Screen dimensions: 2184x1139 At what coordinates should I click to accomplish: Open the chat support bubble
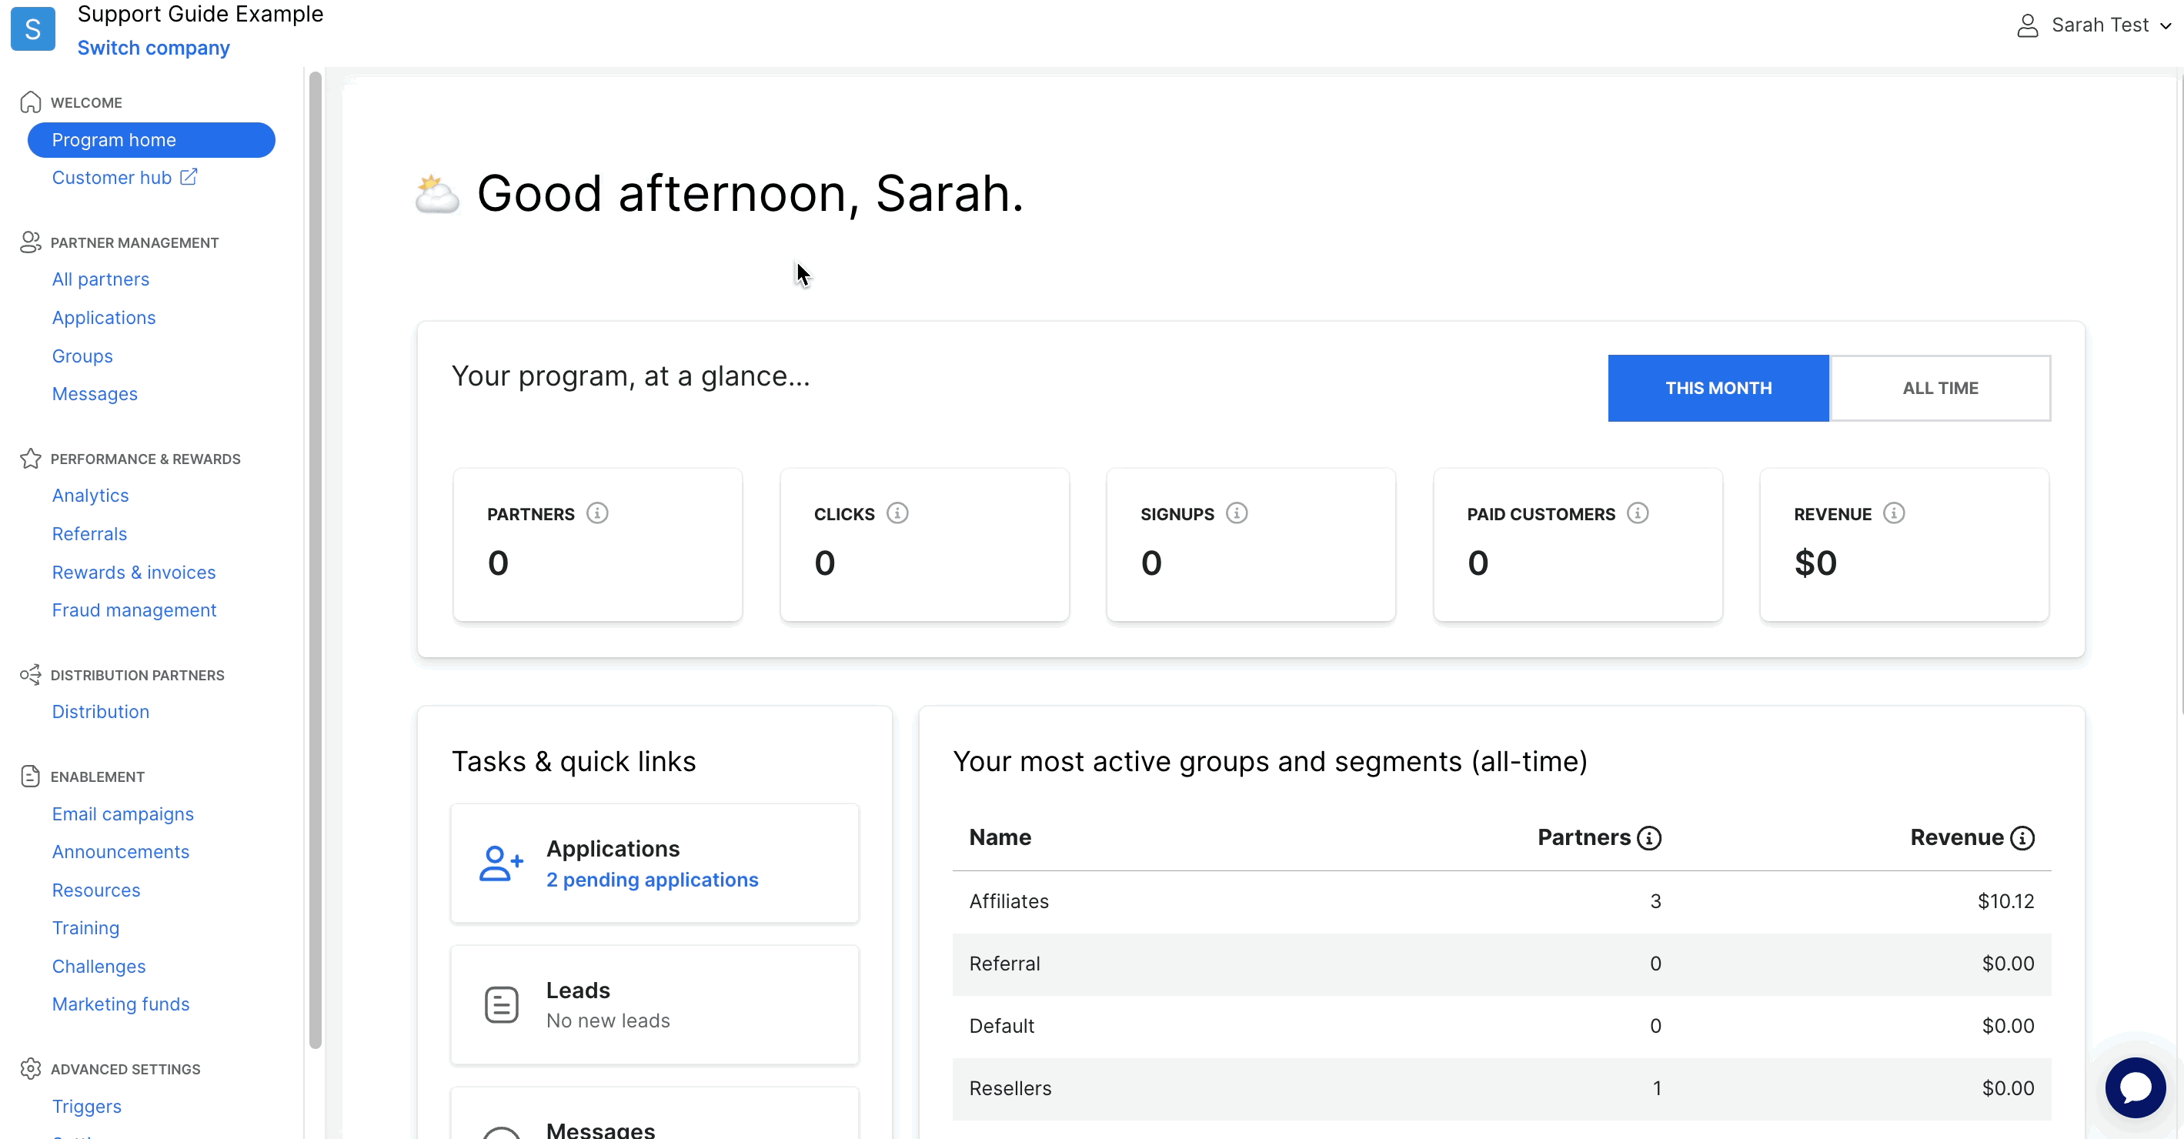(x=2135, y=1087)
